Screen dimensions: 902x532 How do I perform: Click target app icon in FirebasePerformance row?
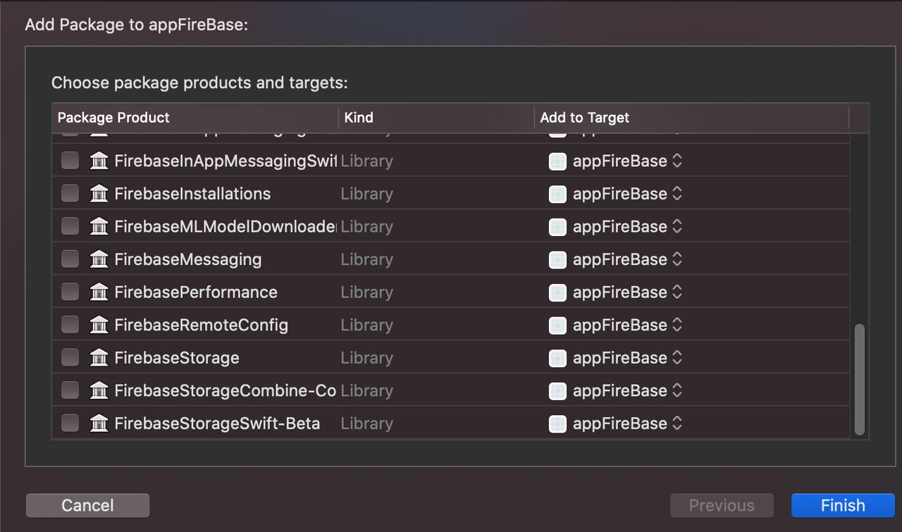(x=557, y=292)
